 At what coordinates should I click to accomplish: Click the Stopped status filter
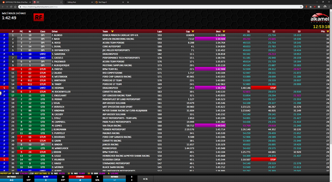click(x=80, y=177)
